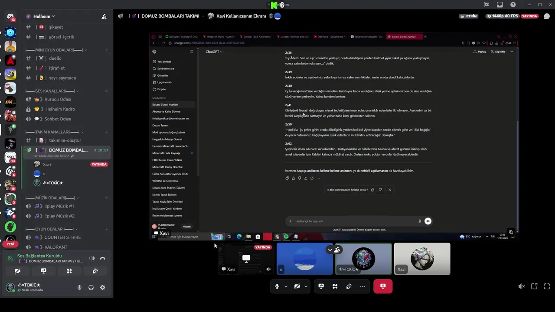Screen dimensions: 555x312
Task: Open microphone input options dropdown arrow
Action: coord(286,286)
